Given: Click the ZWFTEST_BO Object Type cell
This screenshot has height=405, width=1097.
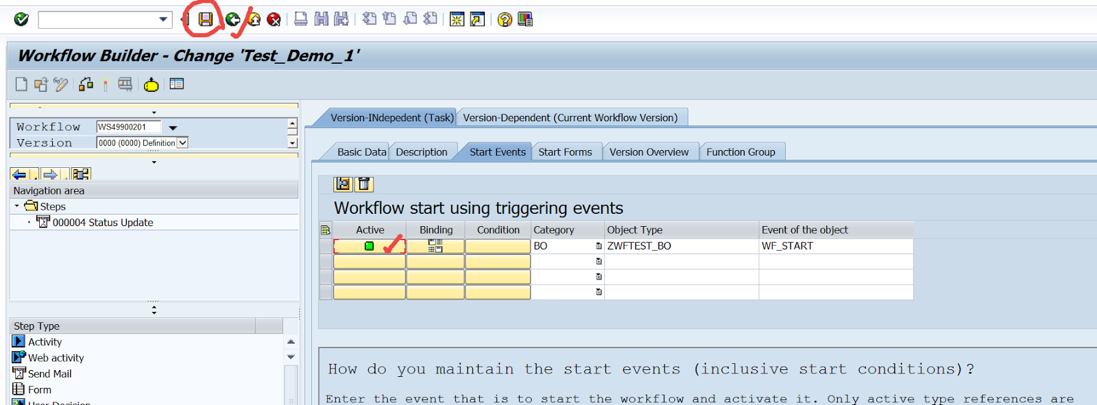Looking at the screenshot, I should click(682, 246).
